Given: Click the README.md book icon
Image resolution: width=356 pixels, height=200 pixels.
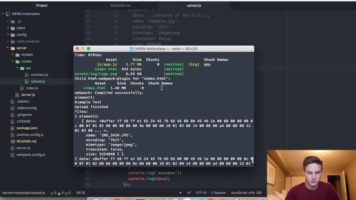Looking at the screenshot, I should pos(13,142).
